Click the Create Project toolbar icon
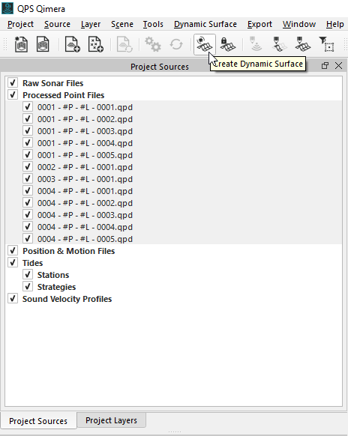This screenshot has width=348, height=436. 21,44
